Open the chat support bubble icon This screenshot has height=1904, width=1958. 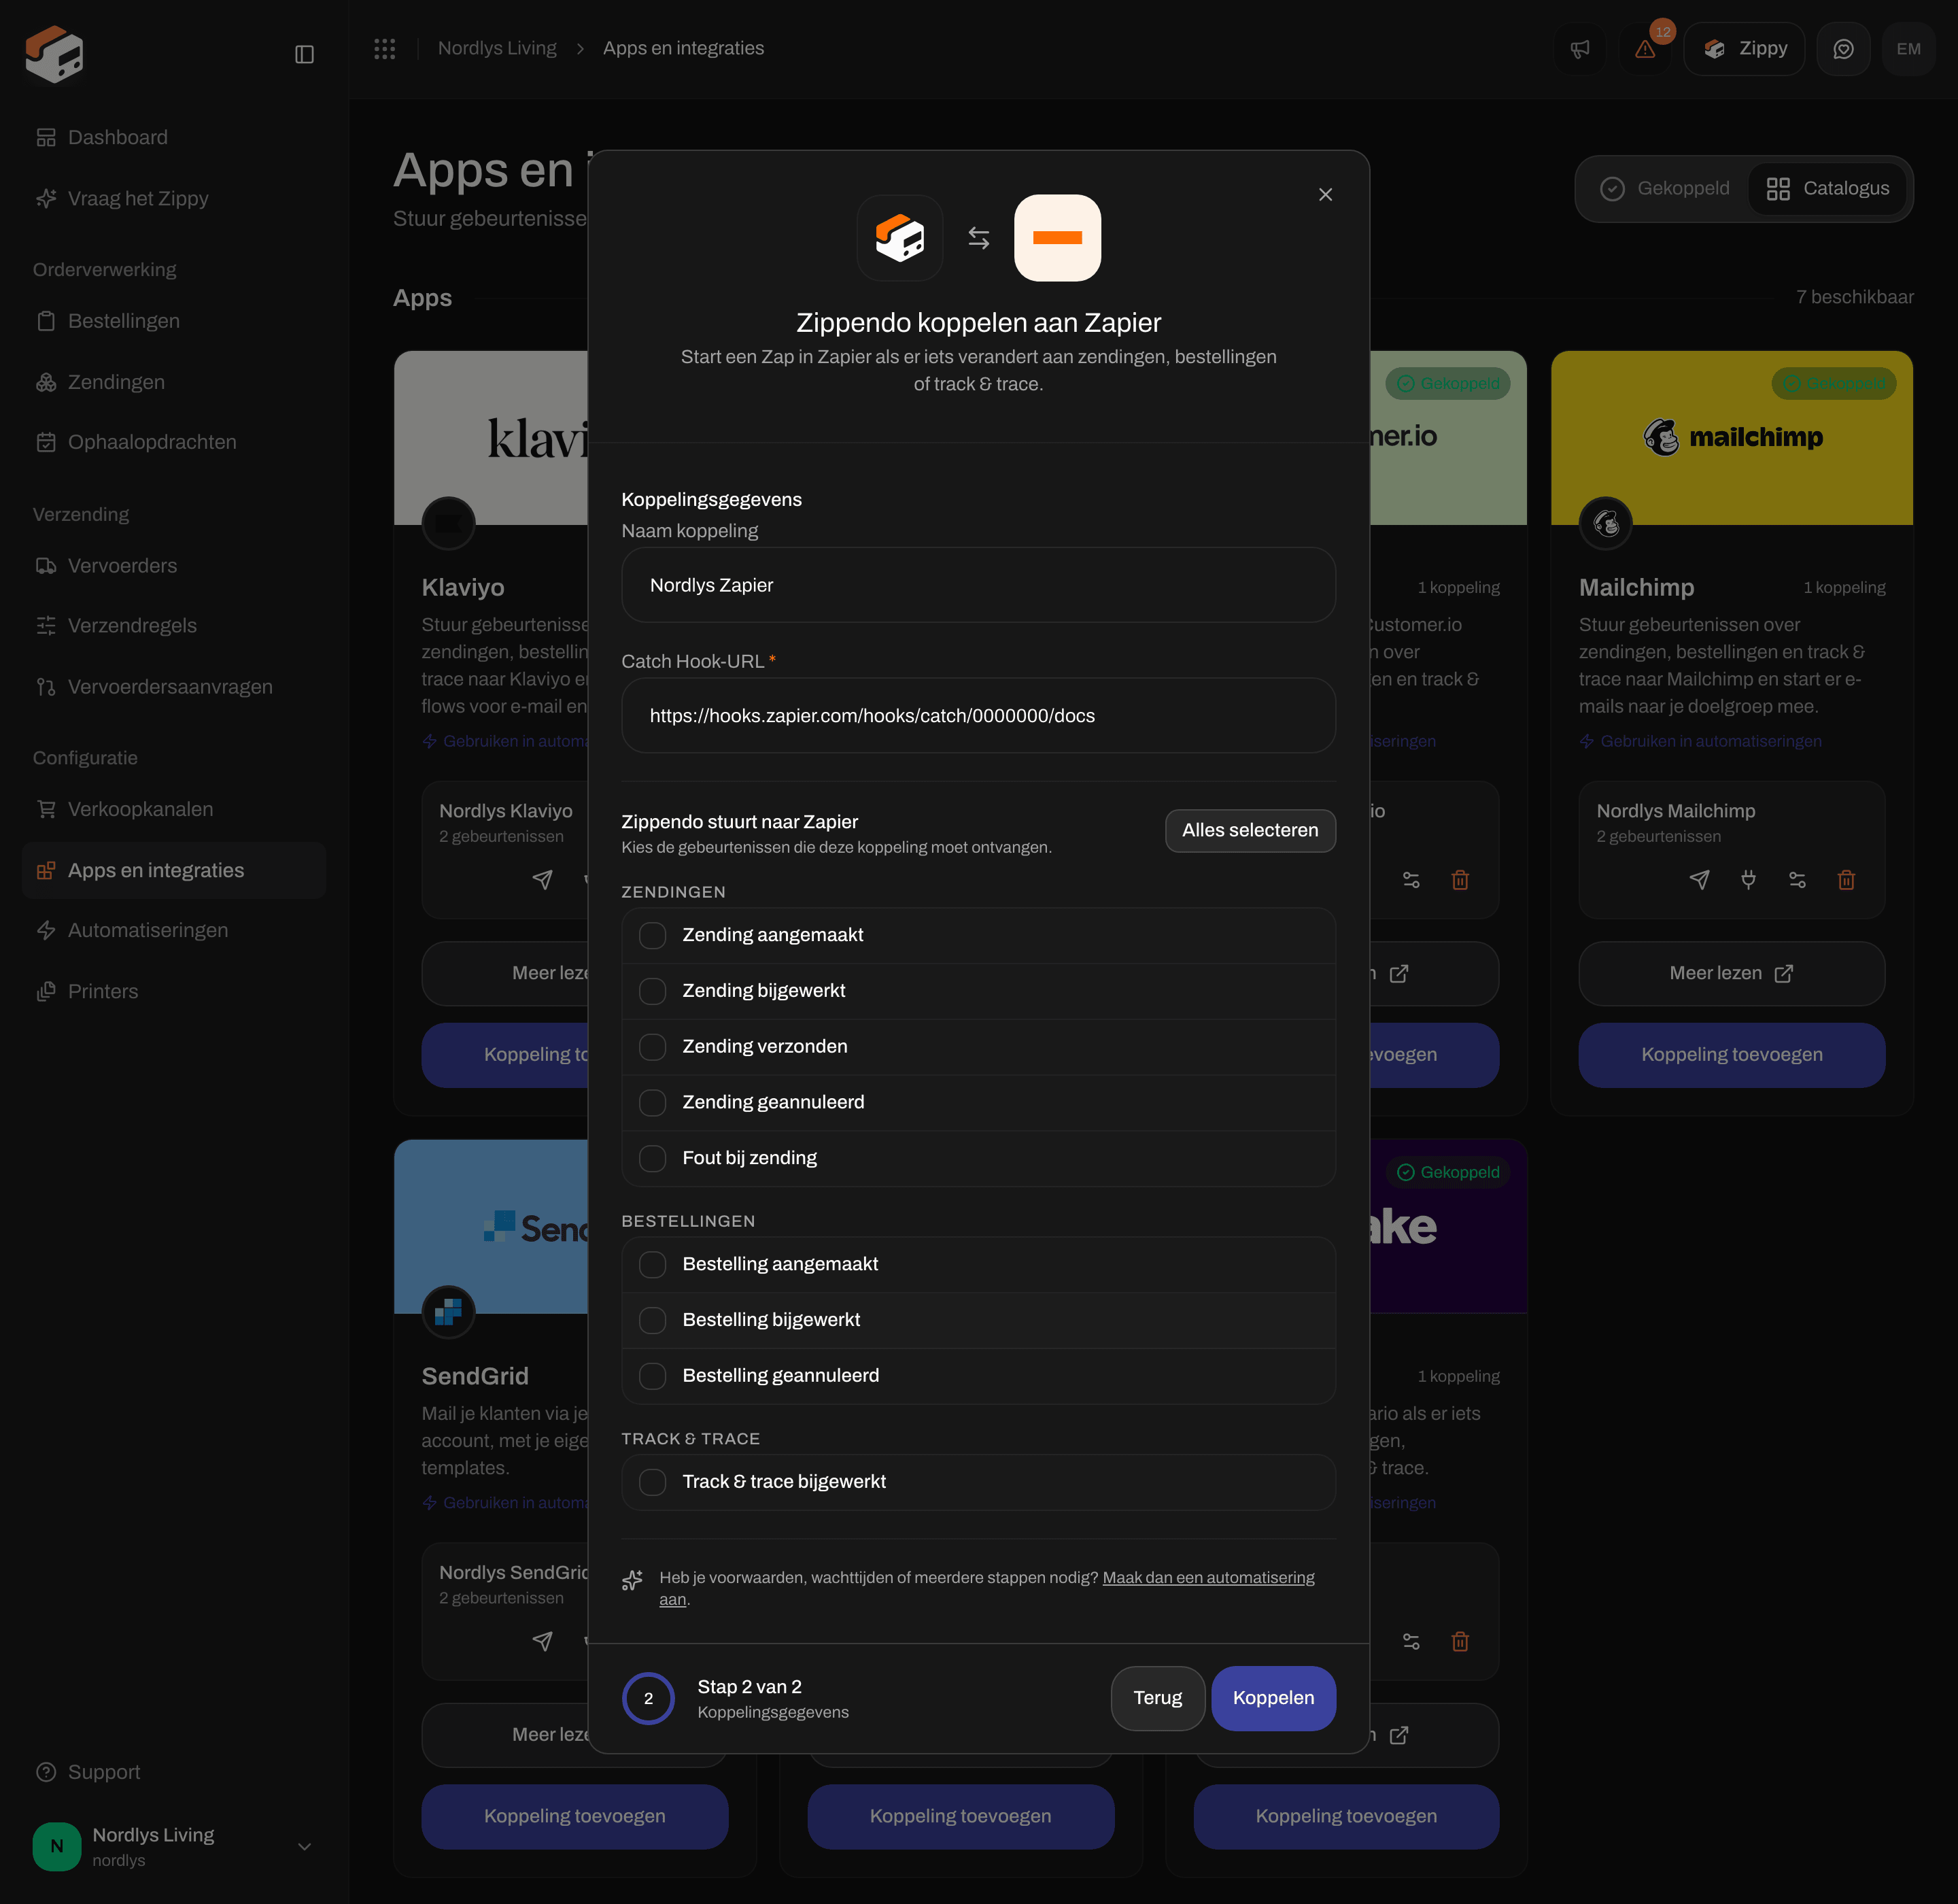click(1843, 49)
